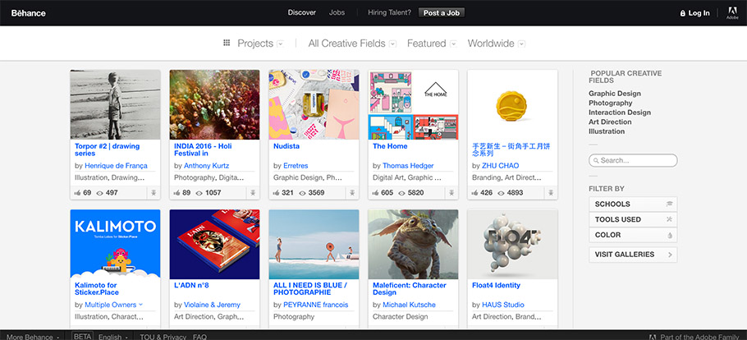Screen dimensions: 747x340
Task: Expand the Worldwide location dropdown
Action: [x=496, y=44]
